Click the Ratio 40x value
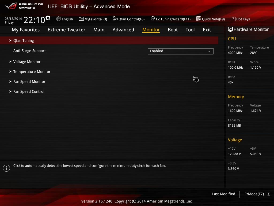The height and width of the screenshot is (206, 274). 230,82
